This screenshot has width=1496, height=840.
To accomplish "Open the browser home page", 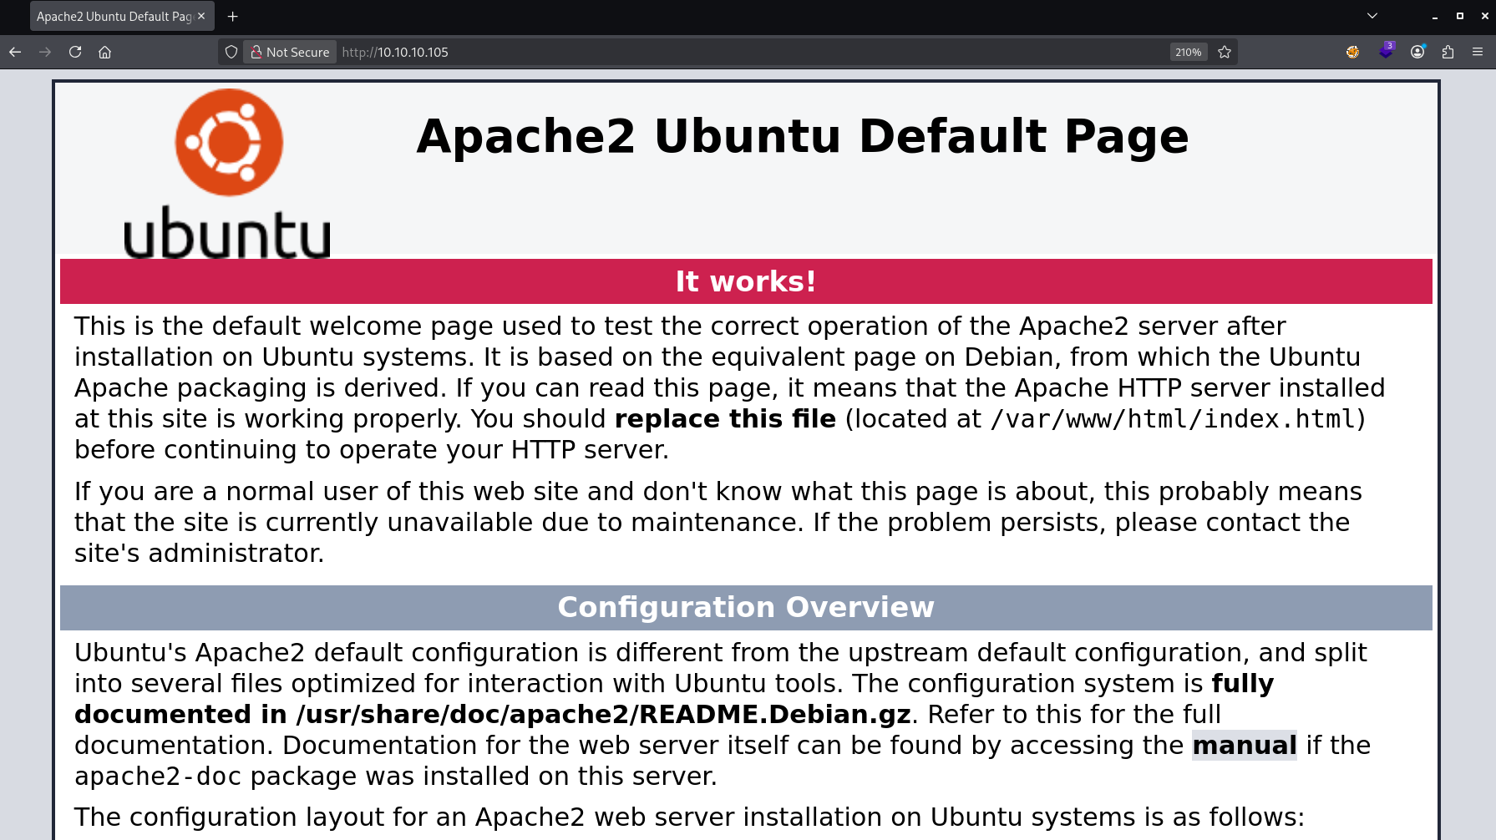I will click(x=104, y=52).
